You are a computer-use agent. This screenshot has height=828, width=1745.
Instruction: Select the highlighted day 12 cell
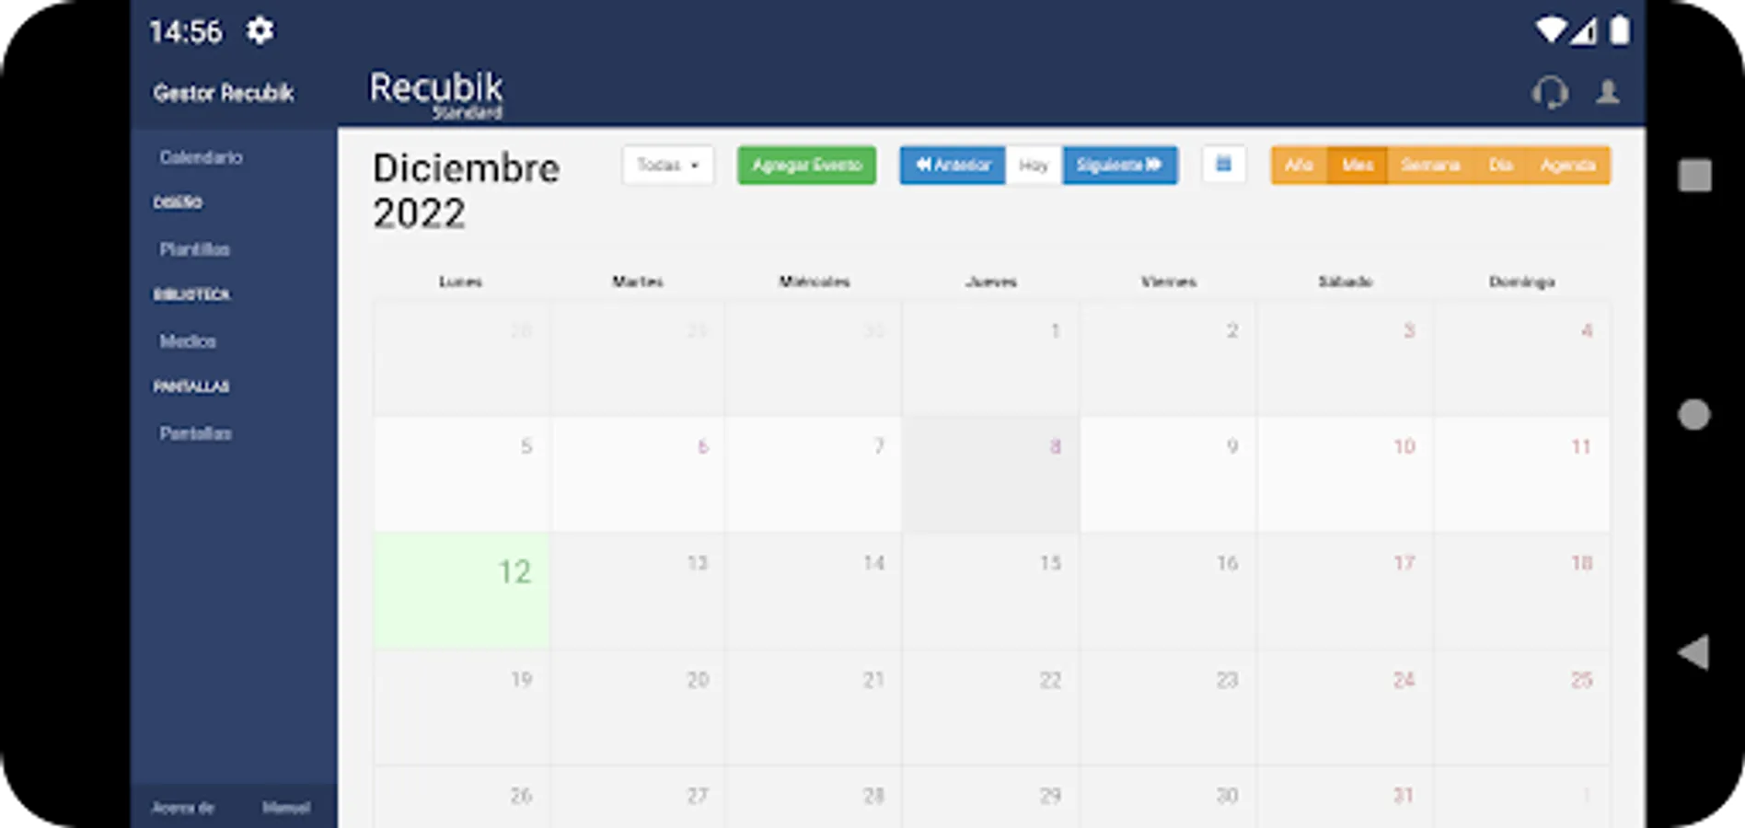(x=462, y=591)
